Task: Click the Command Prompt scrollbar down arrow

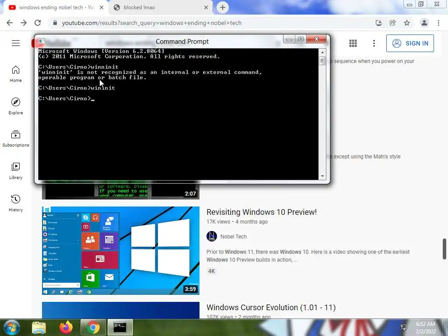Action: coord(322,176)
